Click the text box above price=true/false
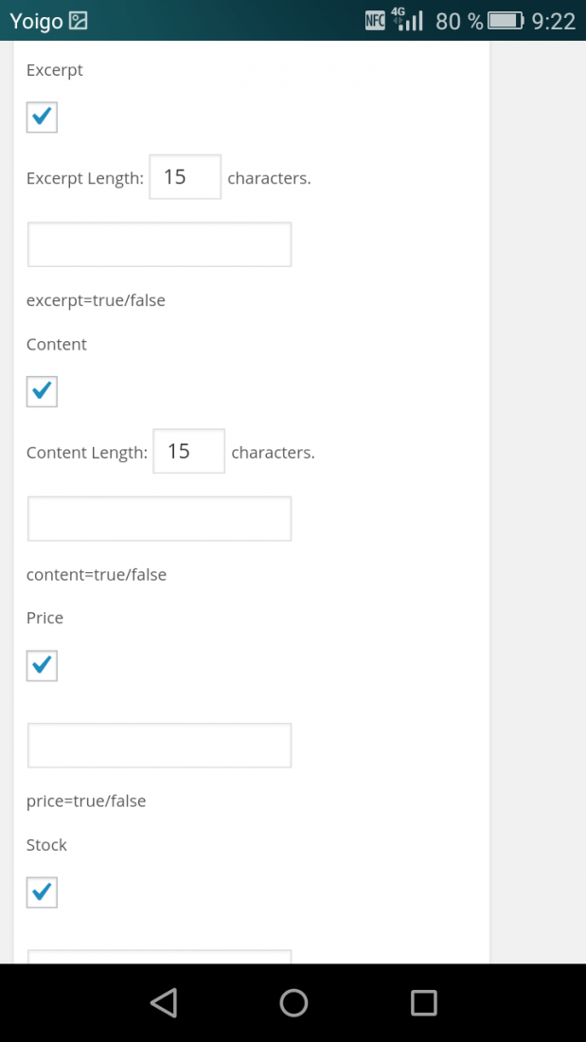Viewport: 586px width, 1042px height. (x=159, y=745)
